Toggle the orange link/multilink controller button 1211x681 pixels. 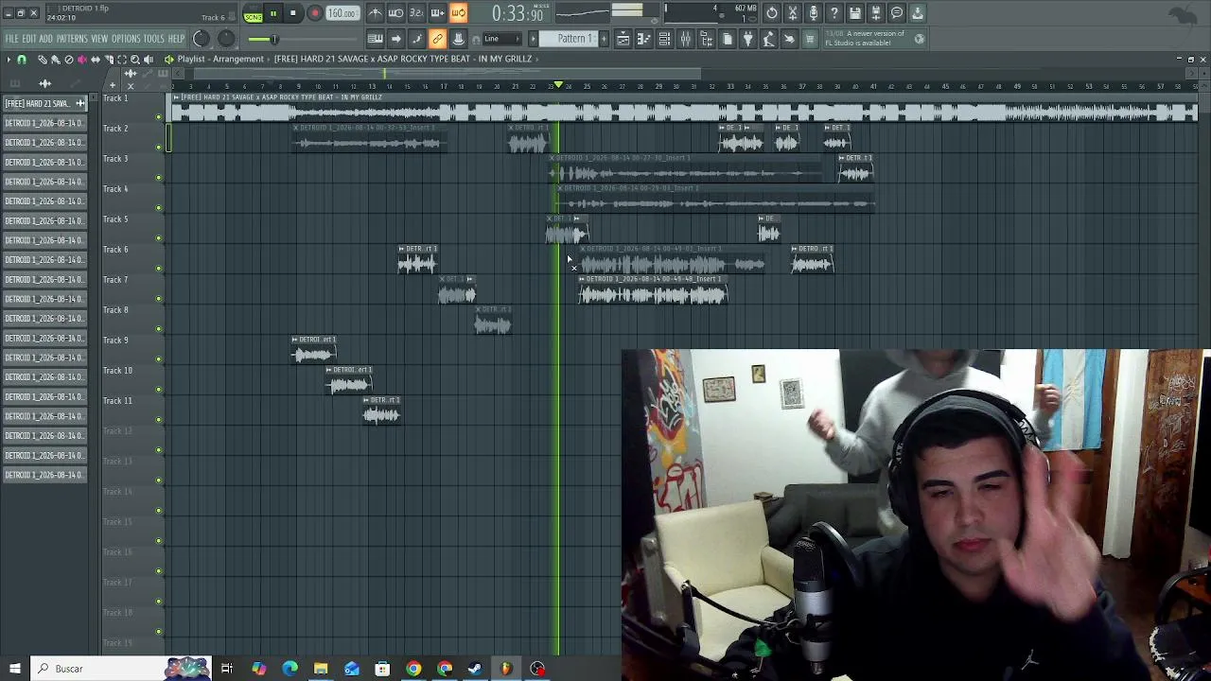pos(437,39)
